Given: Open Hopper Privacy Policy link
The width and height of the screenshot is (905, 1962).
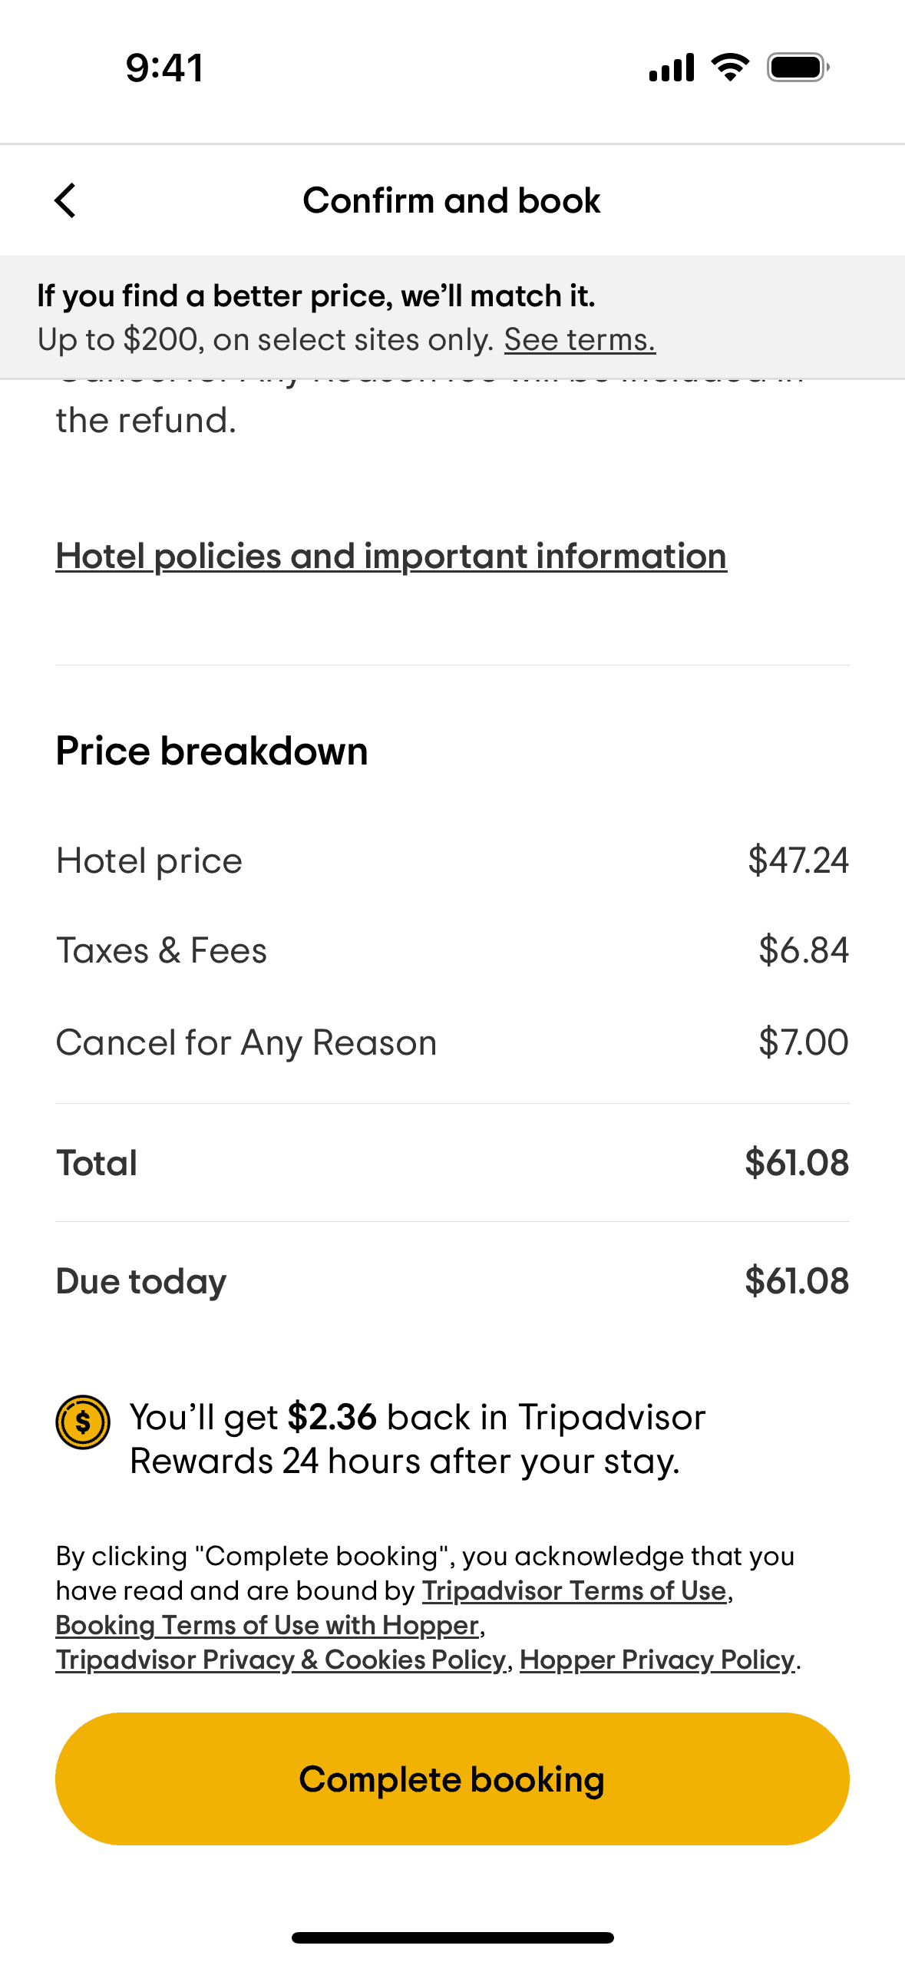Looking at the screenshot, I should (657, 1660).
